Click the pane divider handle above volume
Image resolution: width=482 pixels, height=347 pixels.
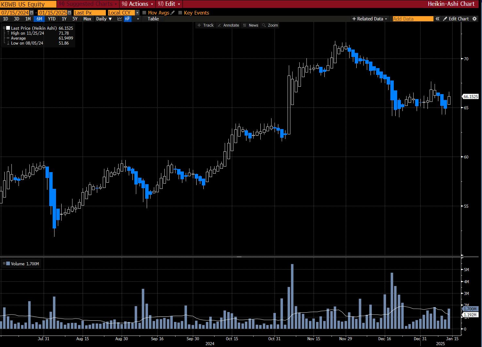pos(239,257)
